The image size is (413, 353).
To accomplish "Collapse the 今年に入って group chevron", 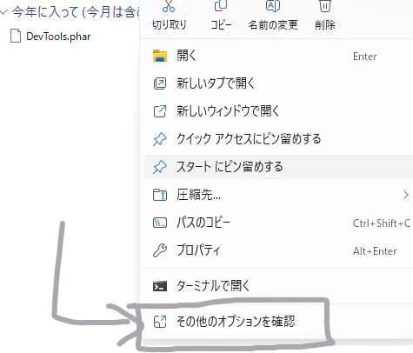I will pyautogui.click(x=4, y=12).
